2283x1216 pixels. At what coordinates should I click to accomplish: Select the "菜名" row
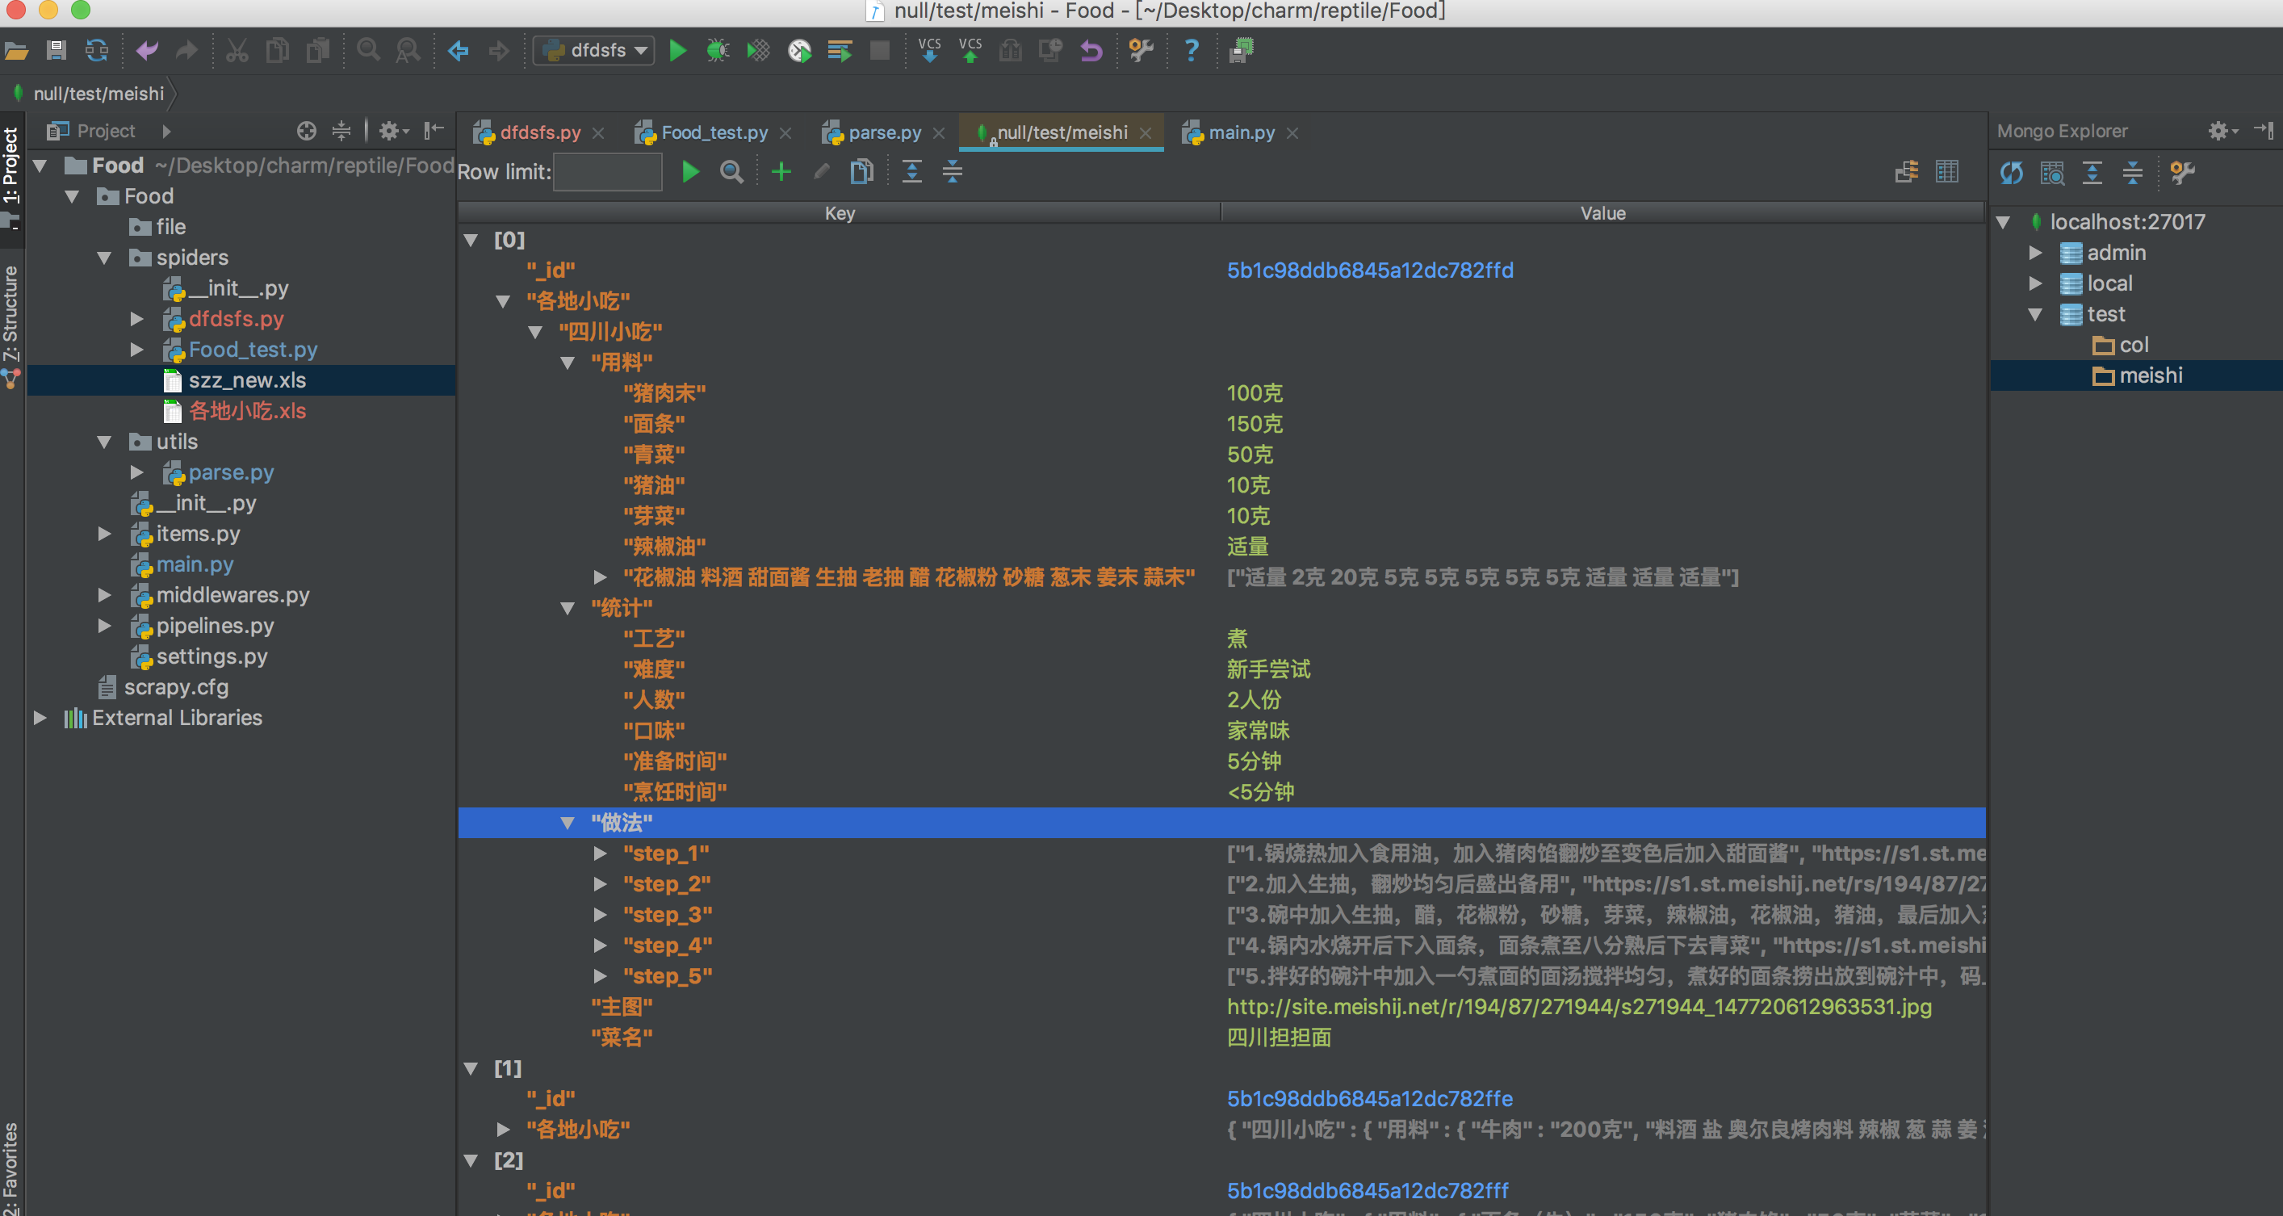(x=1221, y=1038)
